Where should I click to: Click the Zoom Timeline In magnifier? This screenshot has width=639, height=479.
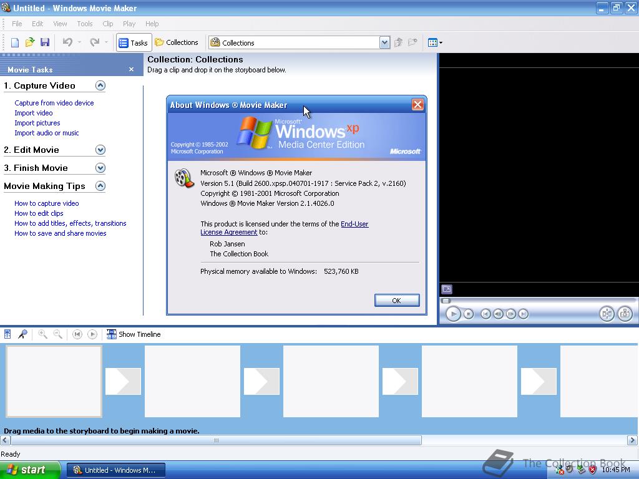pos(42,334)
